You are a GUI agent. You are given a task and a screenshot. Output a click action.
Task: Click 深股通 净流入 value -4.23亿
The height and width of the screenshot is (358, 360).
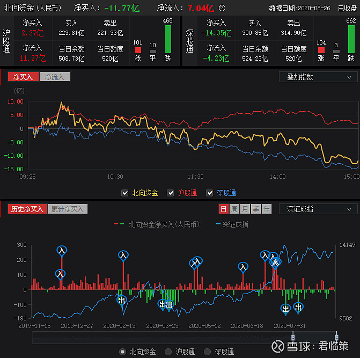(x=216, y=59)
